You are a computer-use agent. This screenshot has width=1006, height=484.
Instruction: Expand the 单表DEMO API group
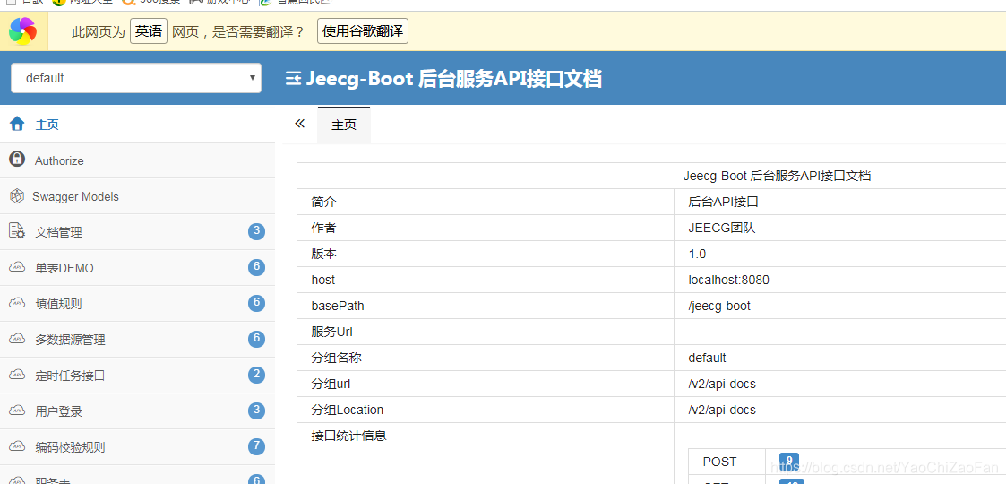pyautogui.click(x=137, y=268)
